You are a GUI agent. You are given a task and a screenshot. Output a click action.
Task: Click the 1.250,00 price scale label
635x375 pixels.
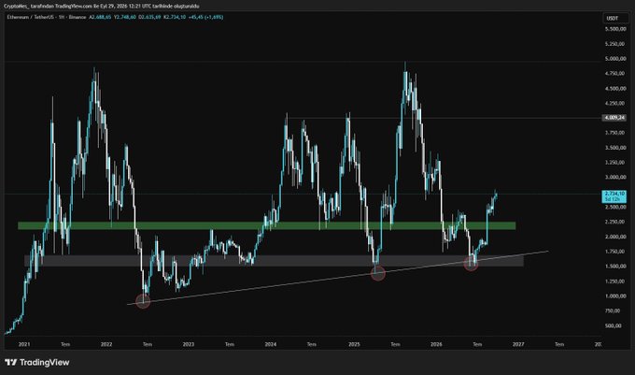pos(614,281)
